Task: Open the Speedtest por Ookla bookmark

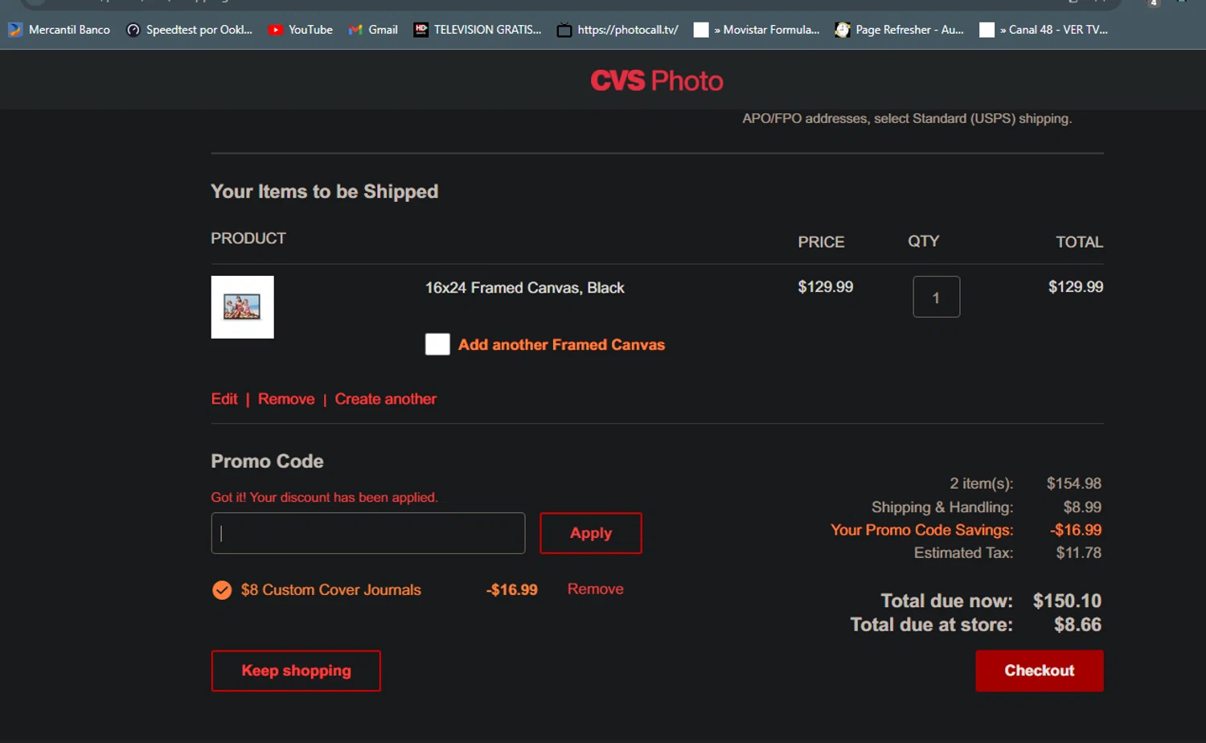Action: [x=190, y=30]
